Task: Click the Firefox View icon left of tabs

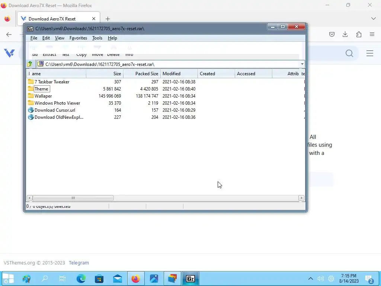Action: click(7, 19)
